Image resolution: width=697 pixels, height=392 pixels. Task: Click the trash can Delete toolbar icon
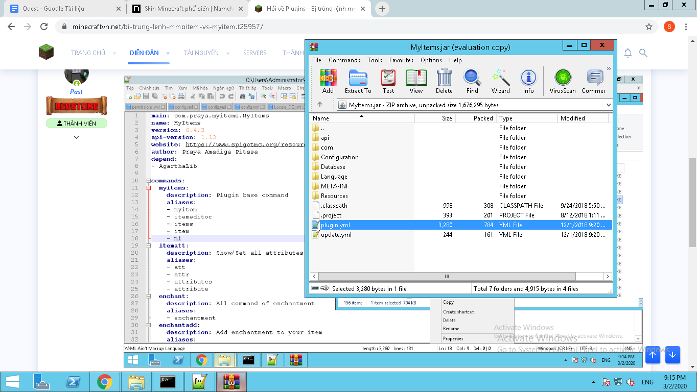444,82
